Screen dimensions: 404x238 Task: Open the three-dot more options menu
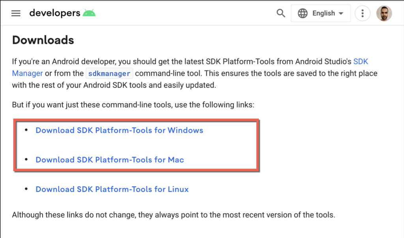[362, 13]
